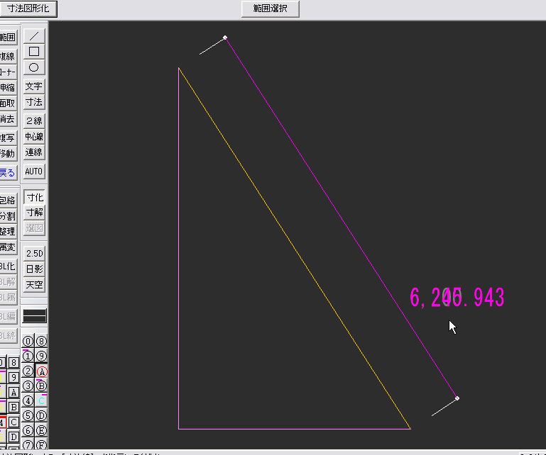Open the line attribute swatch box

(x=35, y=316)
